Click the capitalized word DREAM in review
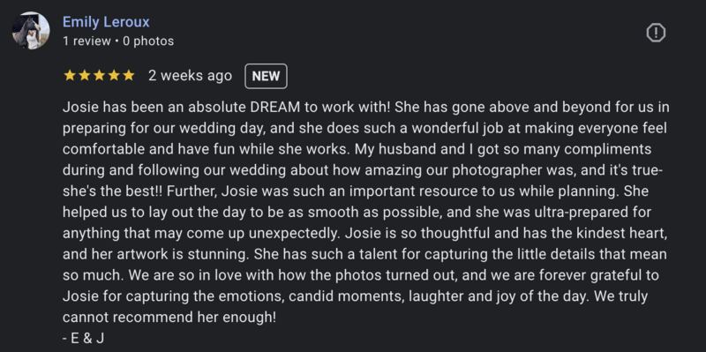 pos(274,107)
